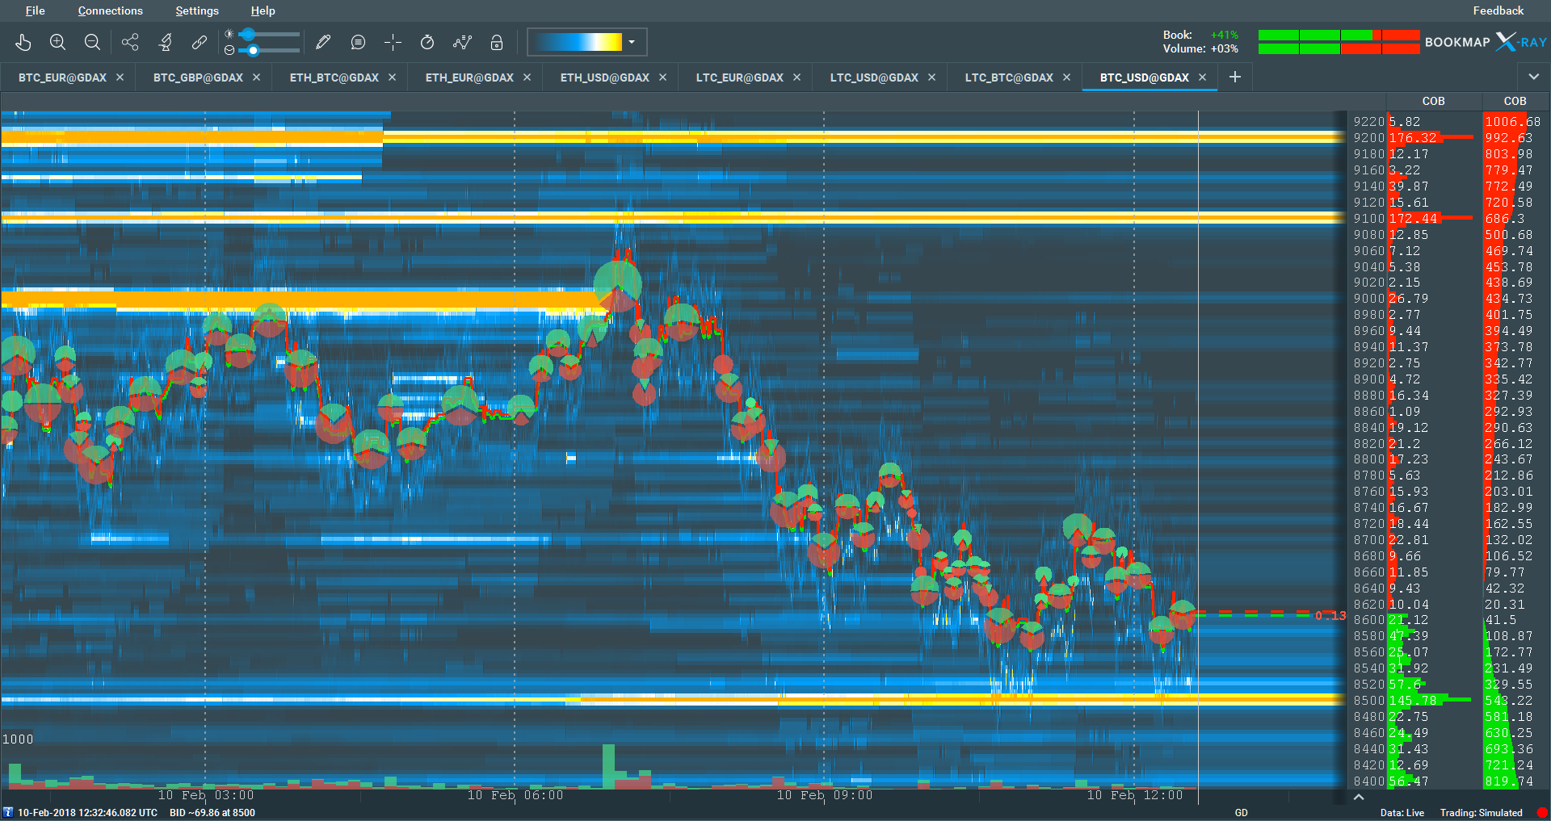The height and width of the screenshot is (821, 1551).
Task: Expand the bottom panel up-arrow chevron
Action: tap(1359, 797)
